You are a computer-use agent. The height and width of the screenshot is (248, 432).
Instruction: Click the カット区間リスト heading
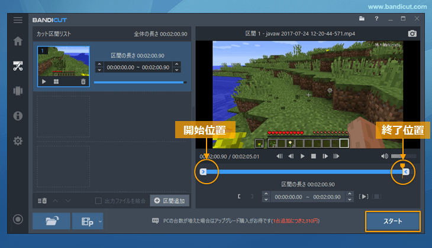click(54, 34)
